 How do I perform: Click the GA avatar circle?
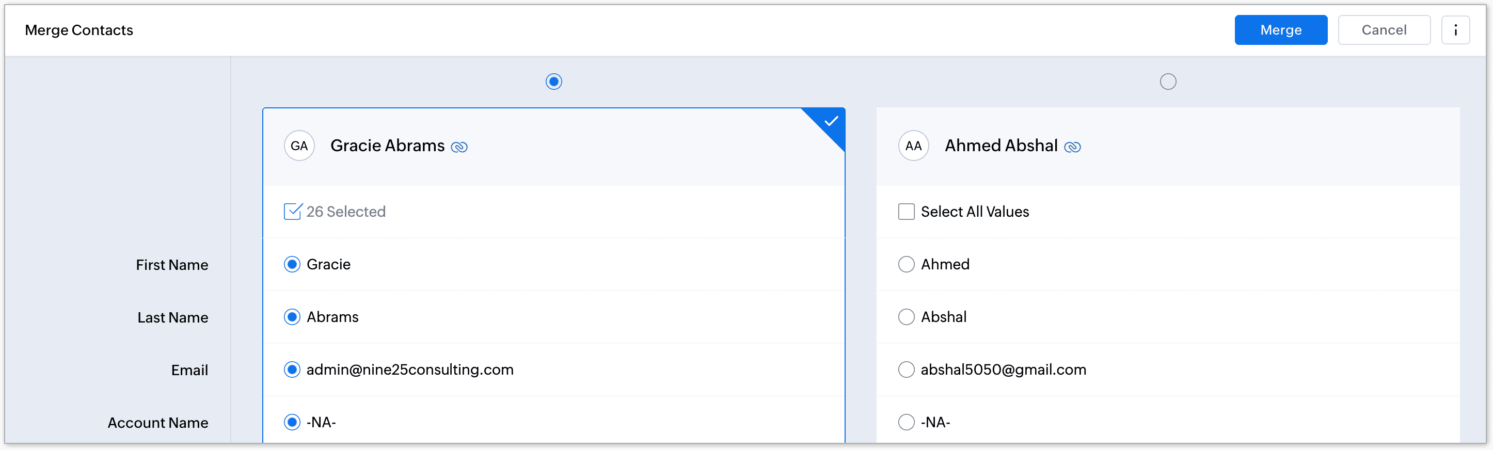pyautogui.click(x=299, y=146)
